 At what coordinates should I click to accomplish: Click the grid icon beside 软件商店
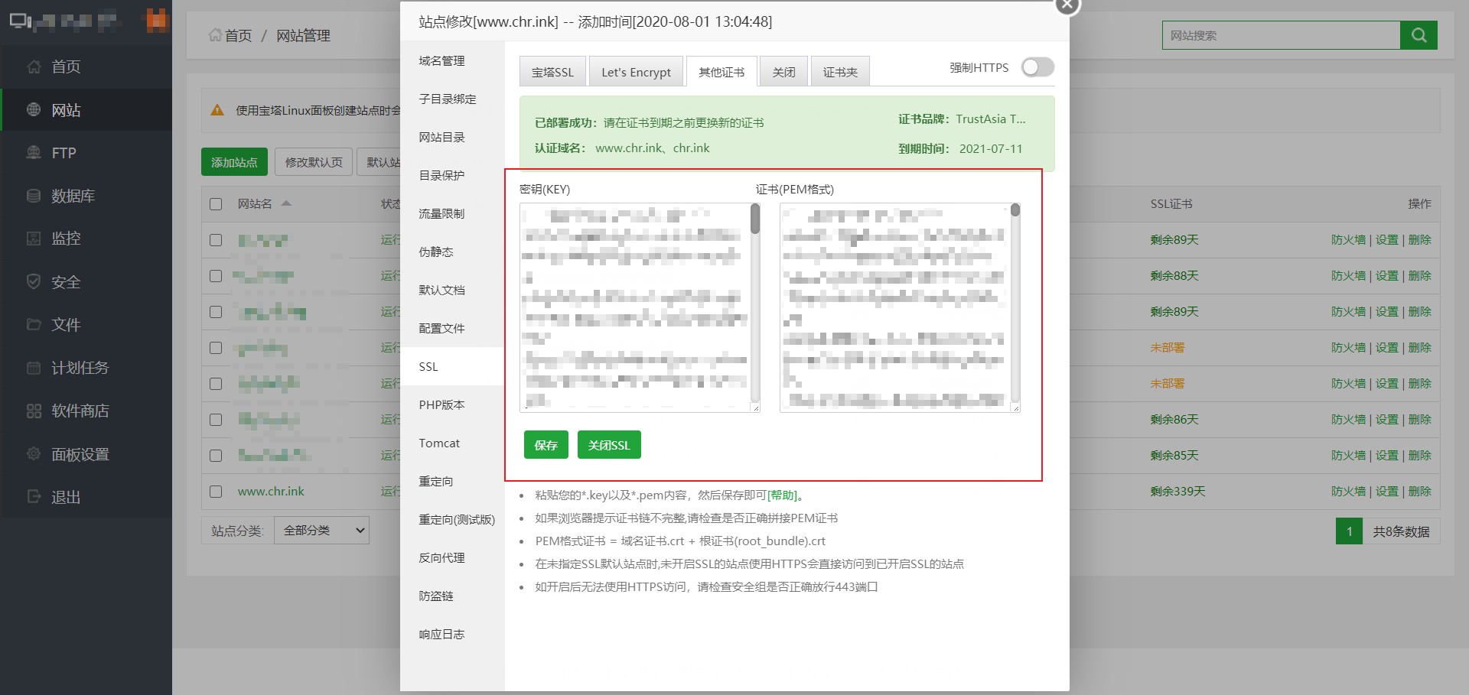click(34, 411)
